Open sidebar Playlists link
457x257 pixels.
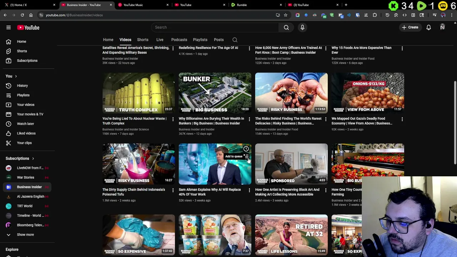(x=27, y=95)
